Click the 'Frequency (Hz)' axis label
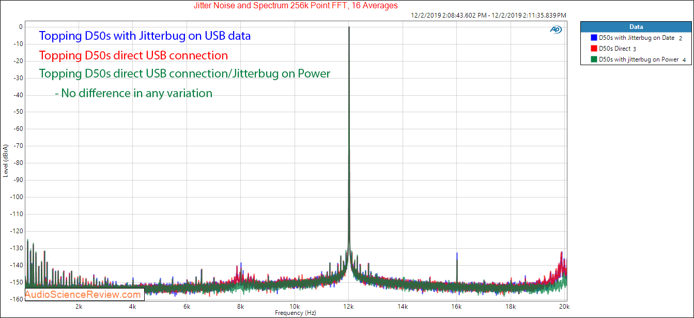This screenshot has width=694, height=318. (295, 313)
